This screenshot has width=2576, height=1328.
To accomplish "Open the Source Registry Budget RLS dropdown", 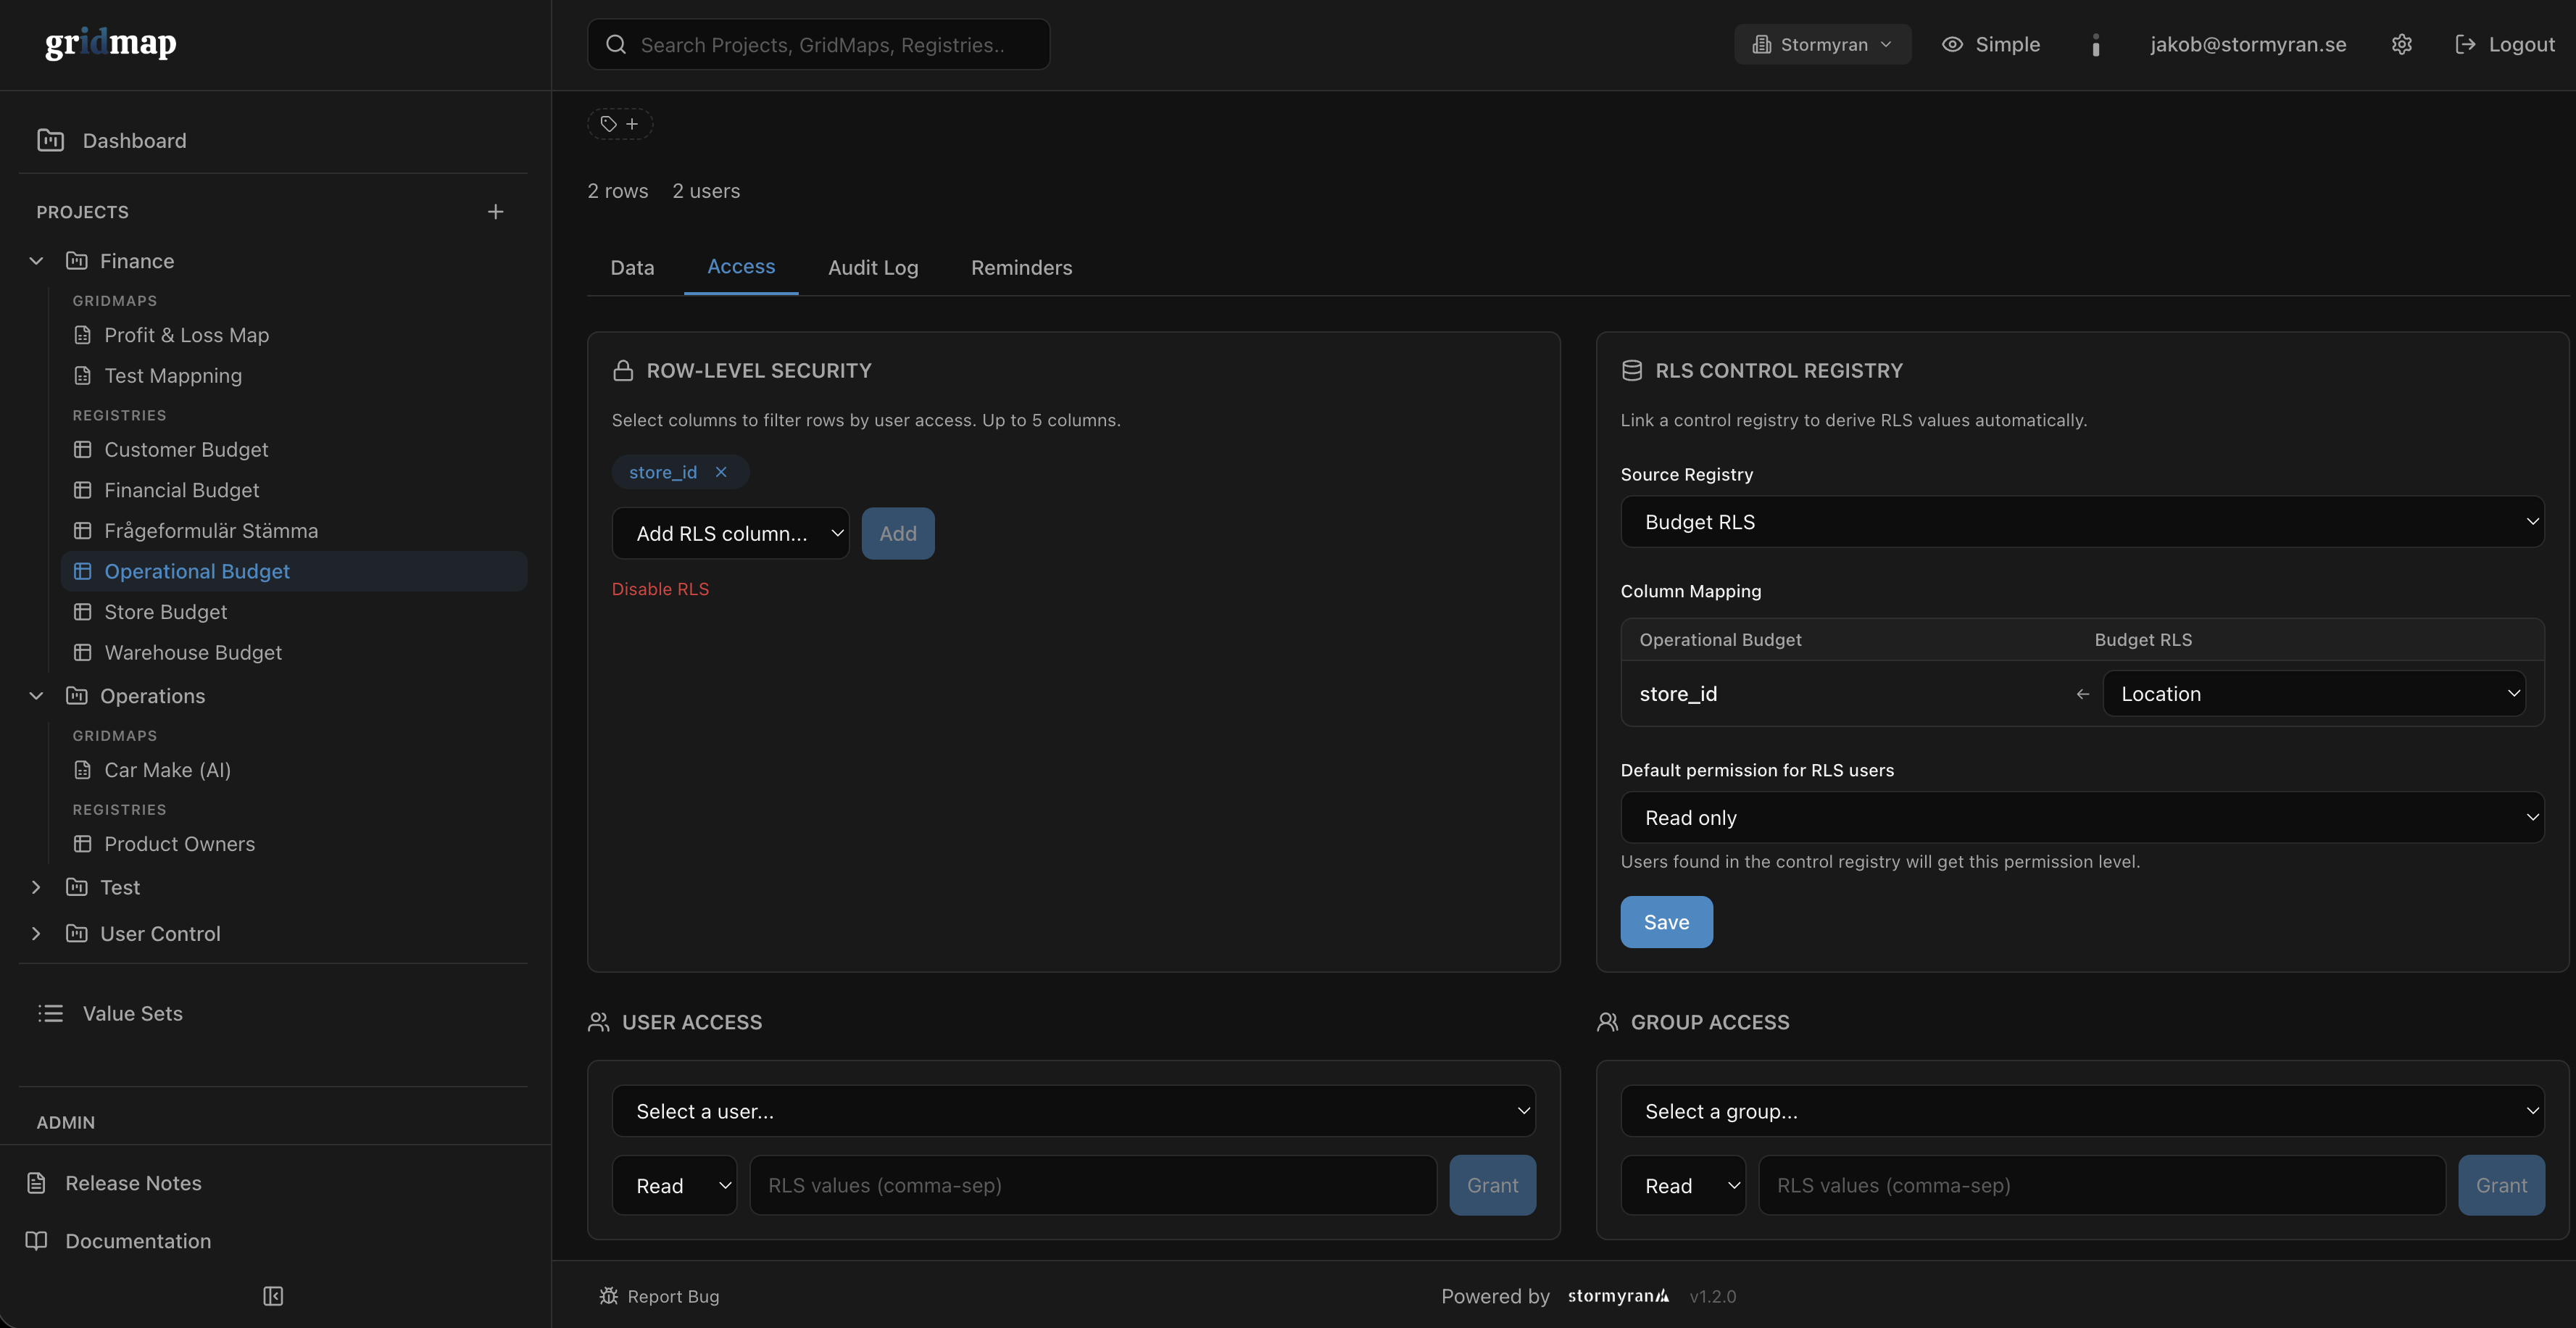I will (2082, 522).
